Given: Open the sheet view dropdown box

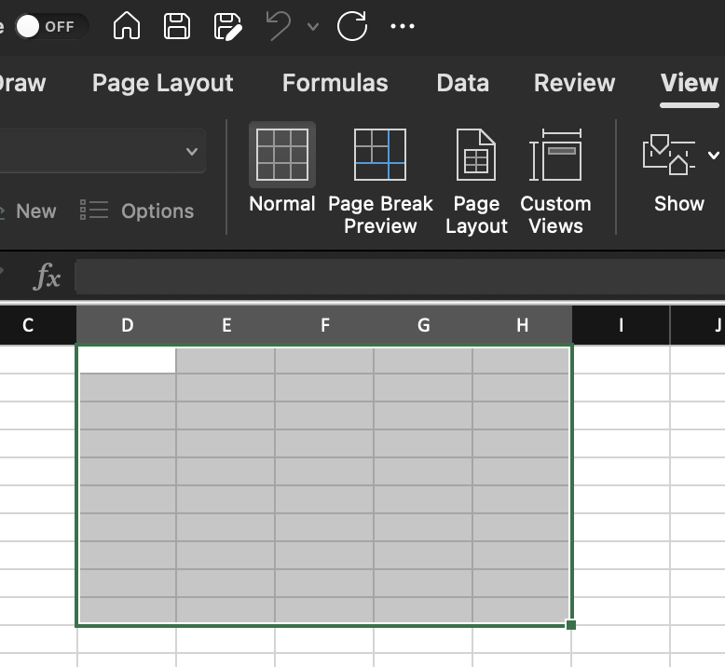Looking at the screenshot, I should point(103,151).
